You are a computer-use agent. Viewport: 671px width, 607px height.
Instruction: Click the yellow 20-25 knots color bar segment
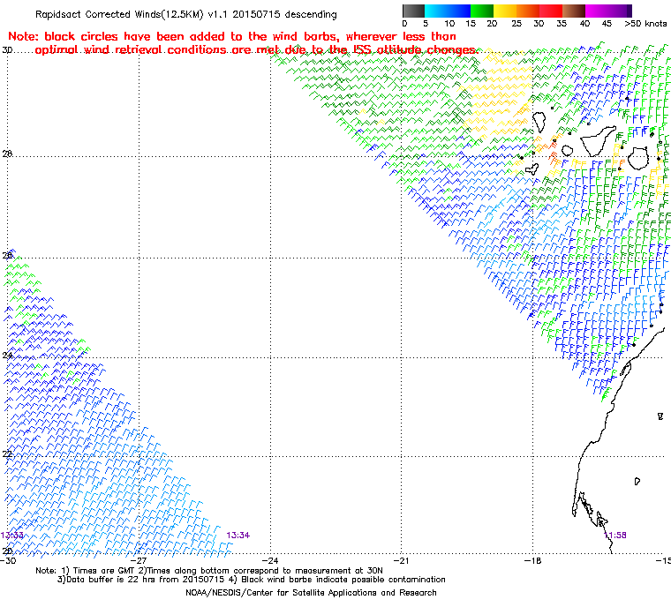[505, 11]
